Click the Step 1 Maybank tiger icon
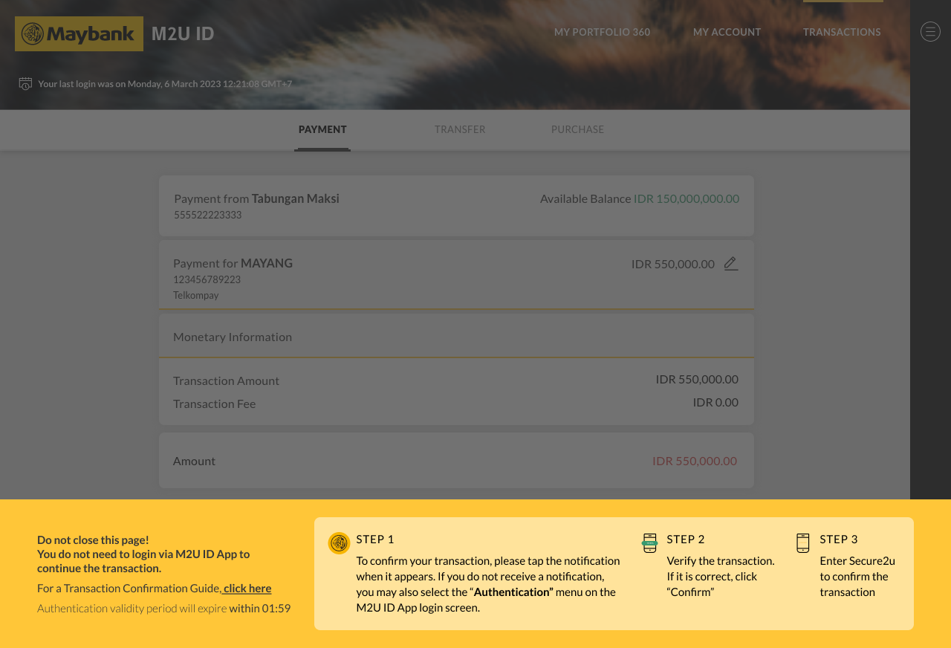This screenshot has height=648, width=951. coord(339,542)
